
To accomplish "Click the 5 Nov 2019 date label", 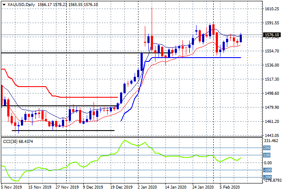I will 12,187.
